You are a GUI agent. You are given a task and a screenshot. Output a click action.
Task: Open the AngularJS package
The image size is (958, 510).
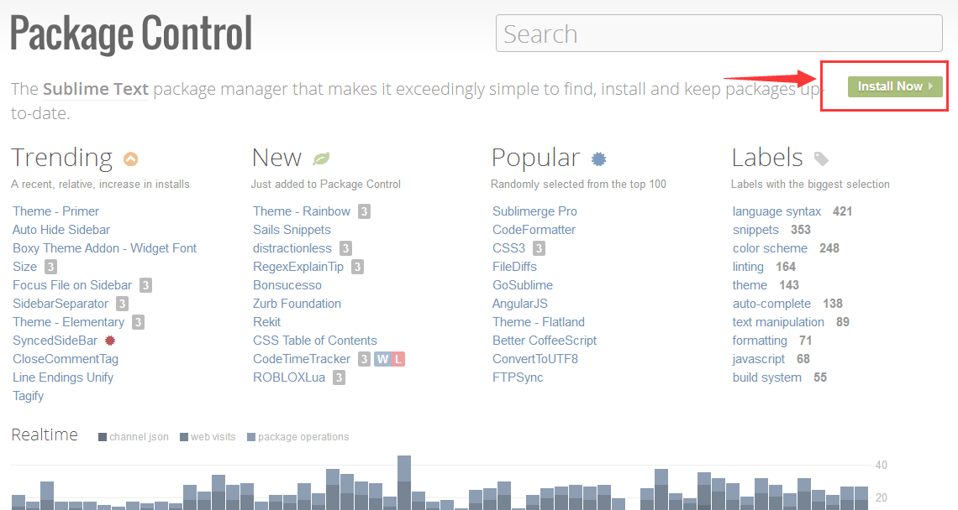tap(520, 303)
